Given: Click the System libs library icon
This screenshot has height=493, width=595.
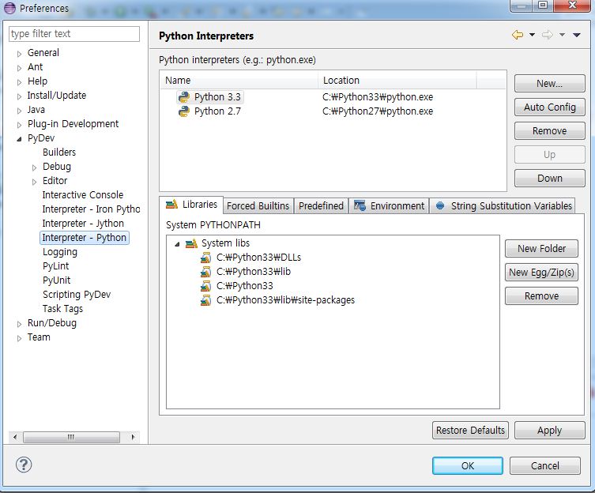Looking at the screenshot, I should tap(191, 243).
